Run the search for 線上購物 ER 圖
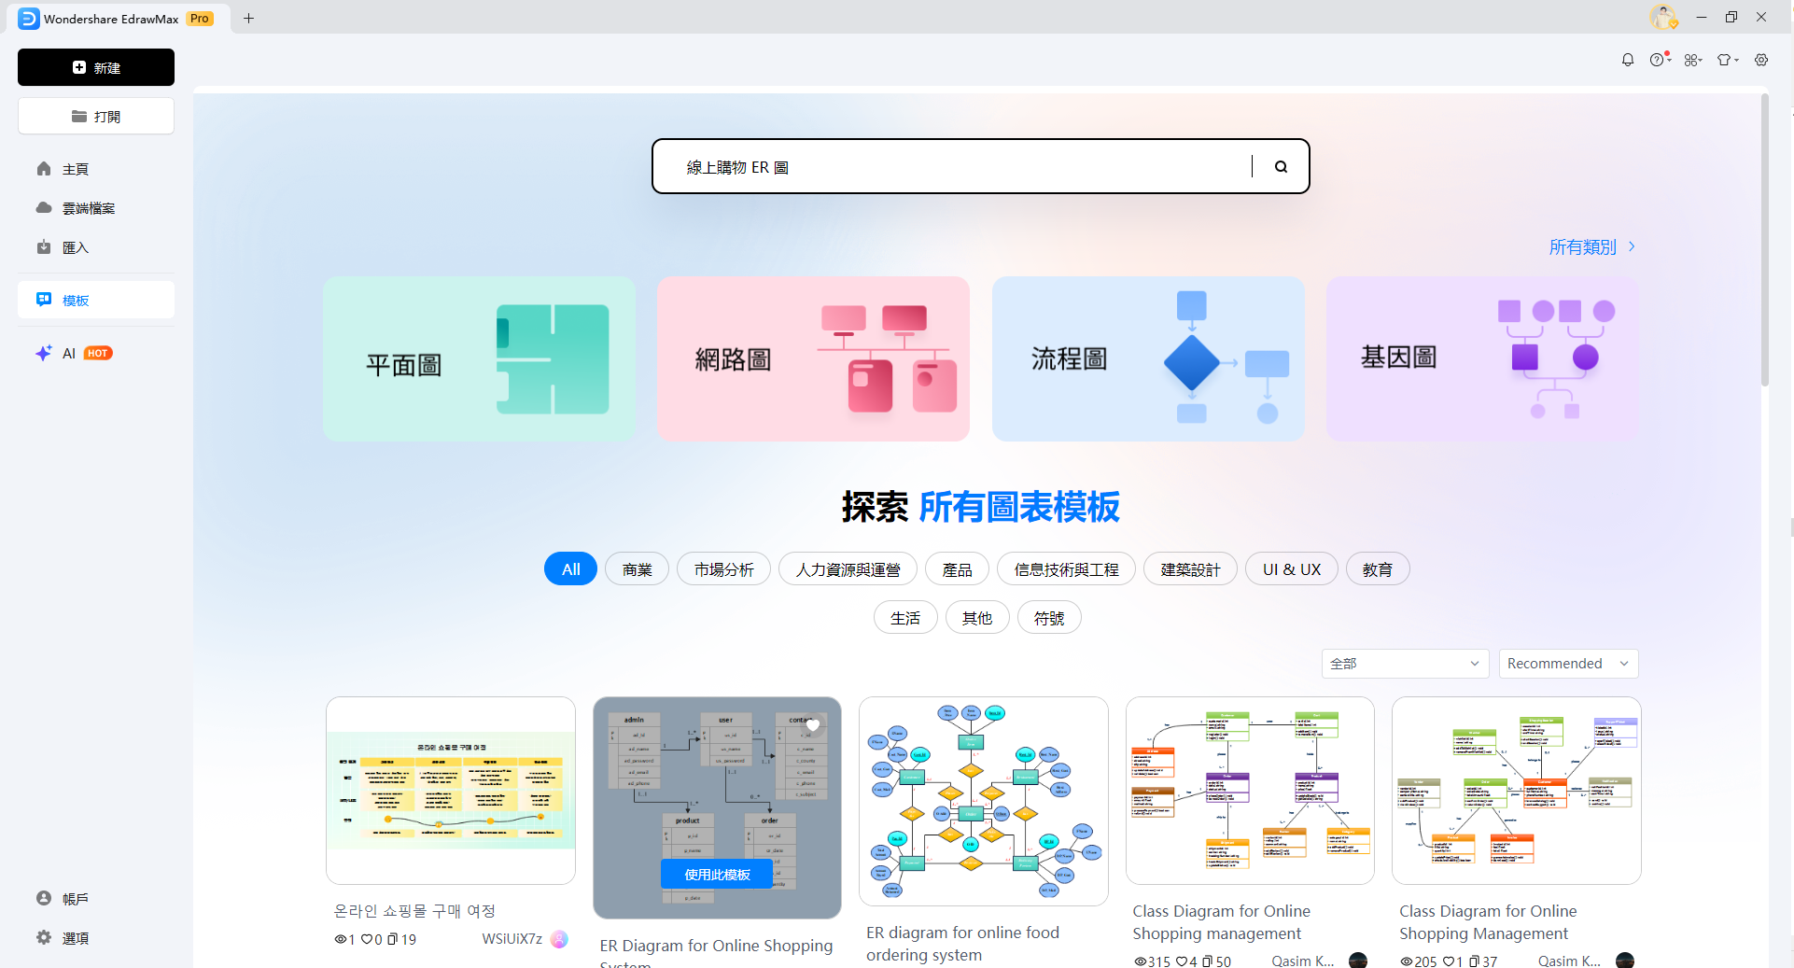 (1280, 166)
